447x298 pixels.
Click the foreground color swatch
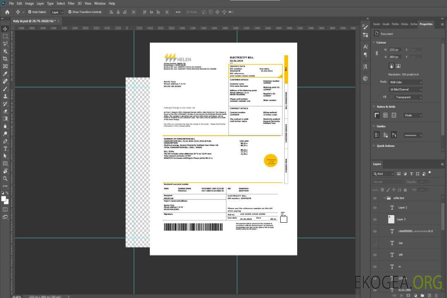[3, 199]
